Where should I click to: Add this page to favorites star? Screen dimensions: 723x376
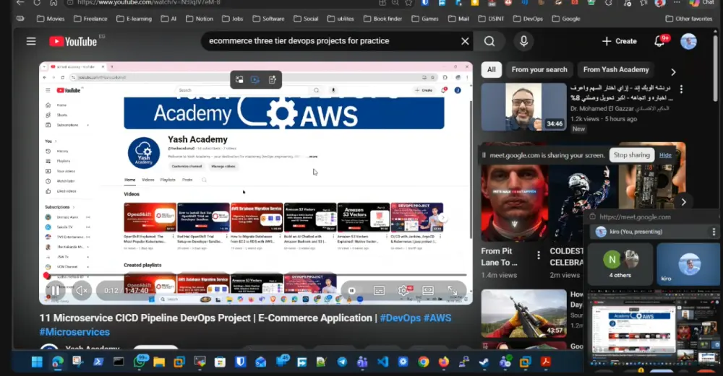(x=408, y=3)
